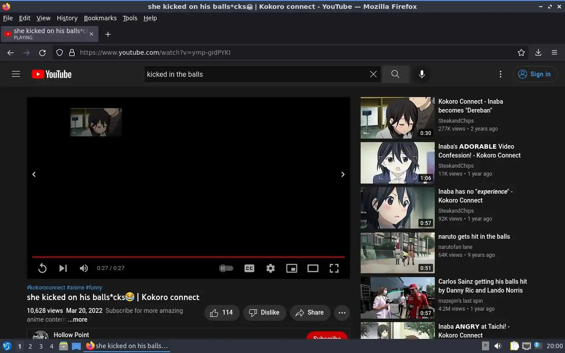The height and width of the screenshot is (353, 565).
Task: Bookmark this page with the star
Action: 521,53
